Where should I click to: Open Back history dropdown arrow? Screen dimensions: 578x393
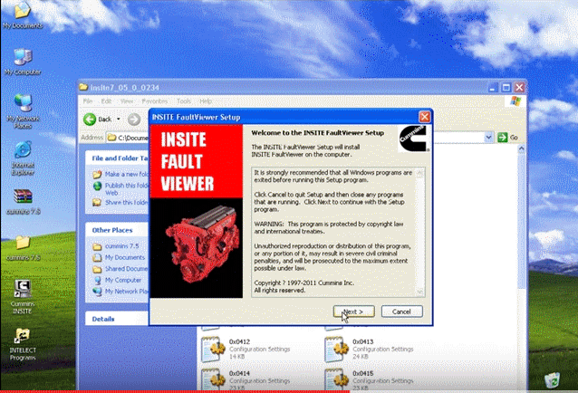[x=119, y=119]
